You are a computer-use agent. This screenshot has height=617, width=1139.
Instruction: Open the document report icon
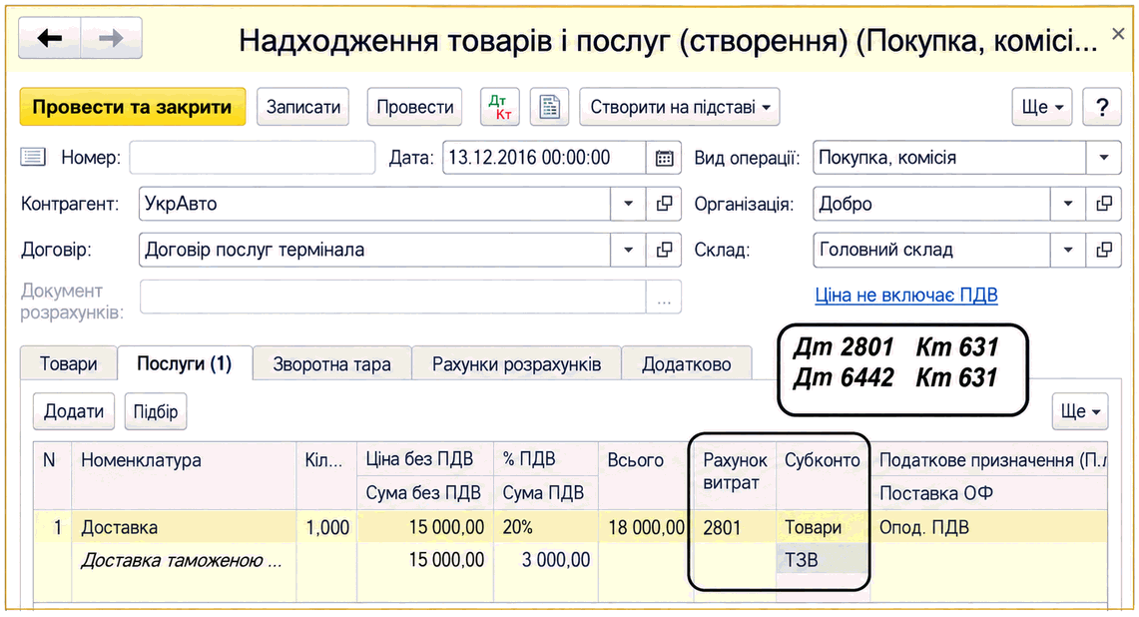tap(549, 107)
